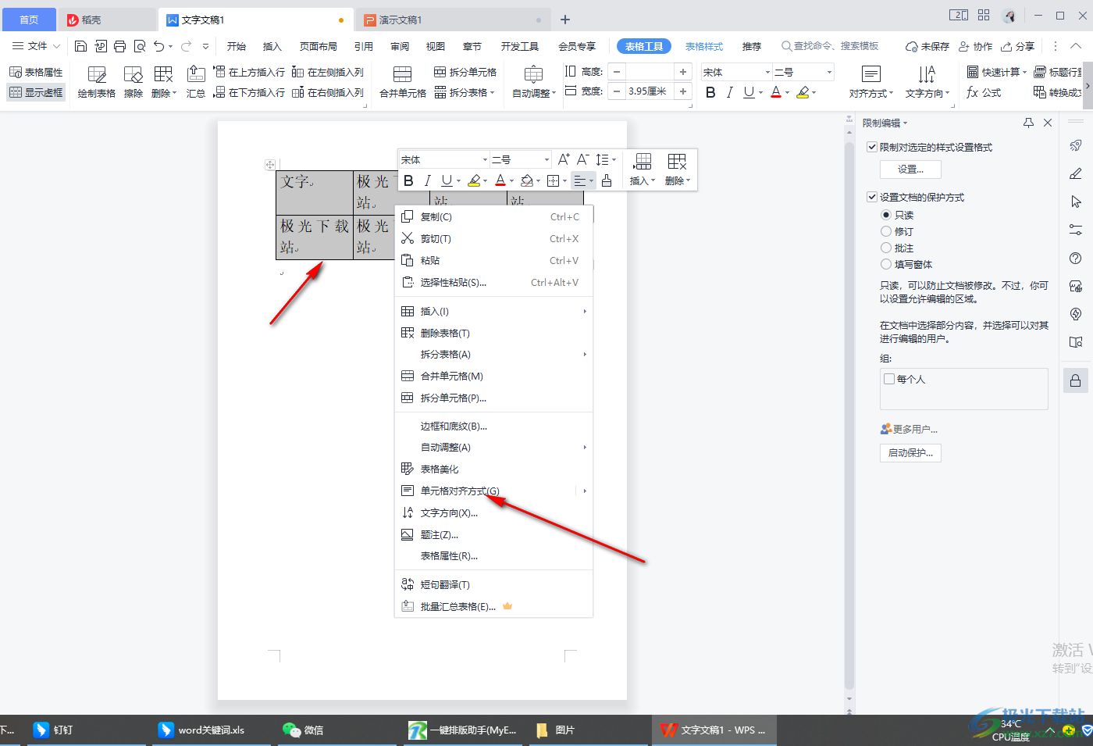
Task: Open the ribbon font size dropdown
Action: (x=828, y=72)
